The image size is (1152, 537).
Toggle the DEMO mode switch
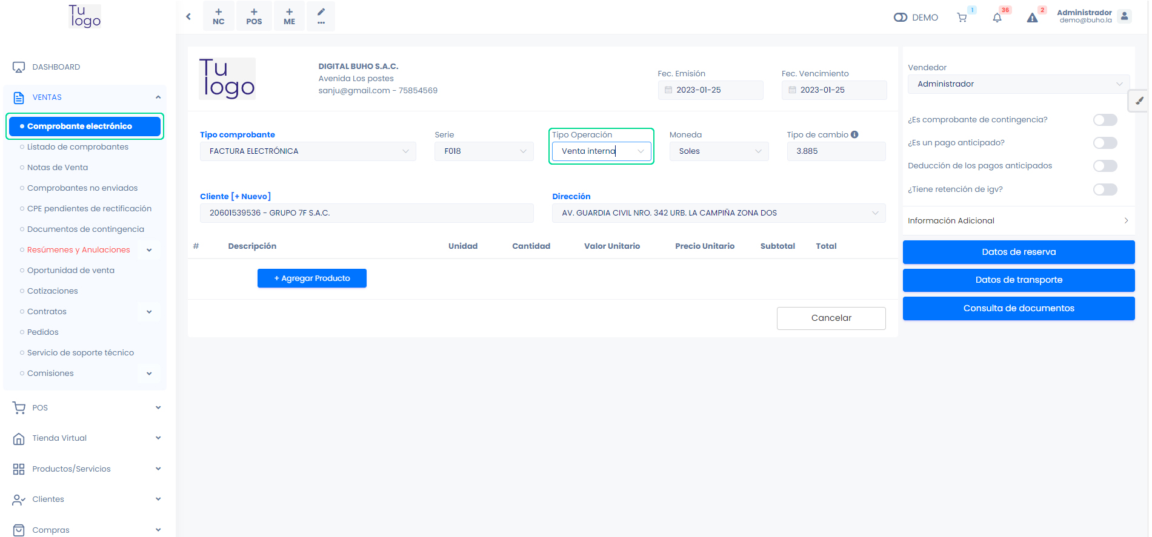pos(900,18)
